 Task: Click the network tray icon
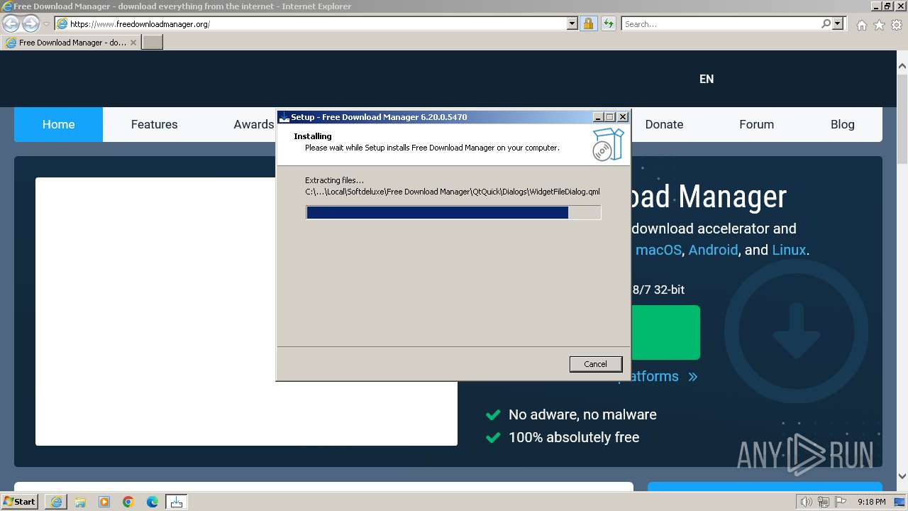(x=824, y=502)
